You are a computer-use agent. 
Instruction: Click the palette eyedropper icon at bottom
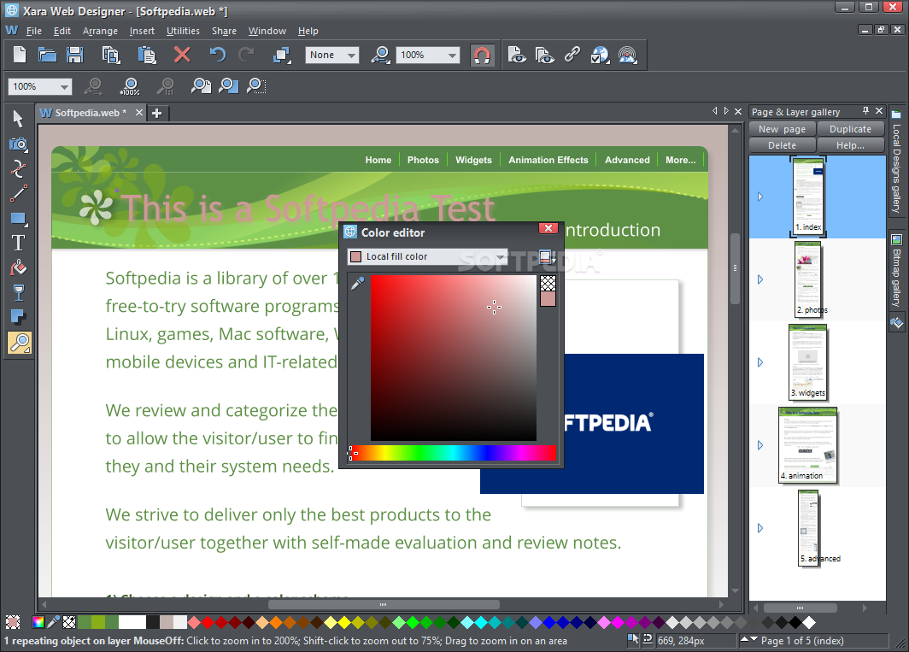click(x=53, y=622)
